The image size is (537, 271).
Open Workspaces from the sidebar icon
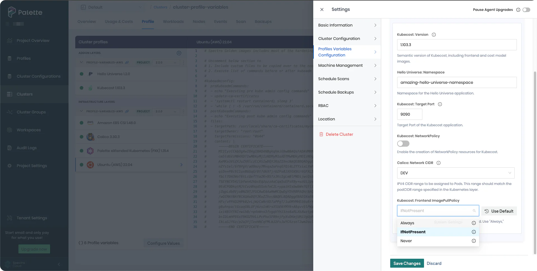[10, 130]
